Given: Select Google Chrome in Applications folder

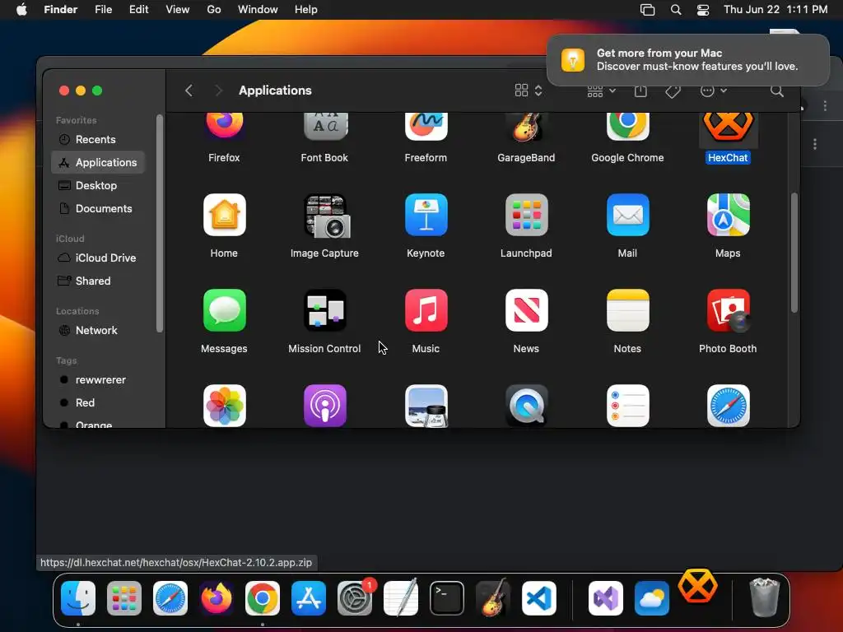Looking at the screenshot, I should click(x=627, y=127).
